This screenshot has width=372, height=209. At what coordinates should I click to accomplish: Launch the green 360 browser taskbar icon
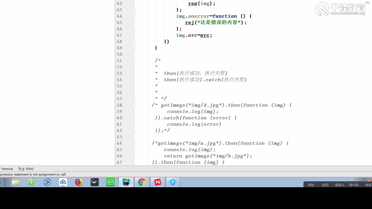[32, 182]
